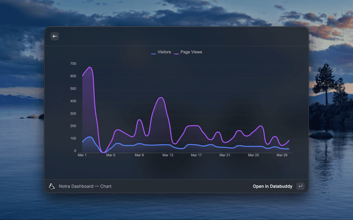Select the Mar 9 x-axis label

[139, 156]
